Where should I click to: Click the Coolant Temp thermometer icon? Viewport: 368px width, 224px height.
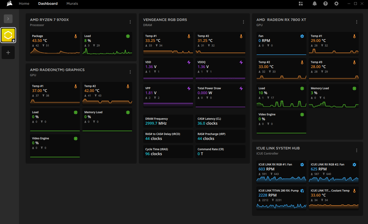click(354, 191)
